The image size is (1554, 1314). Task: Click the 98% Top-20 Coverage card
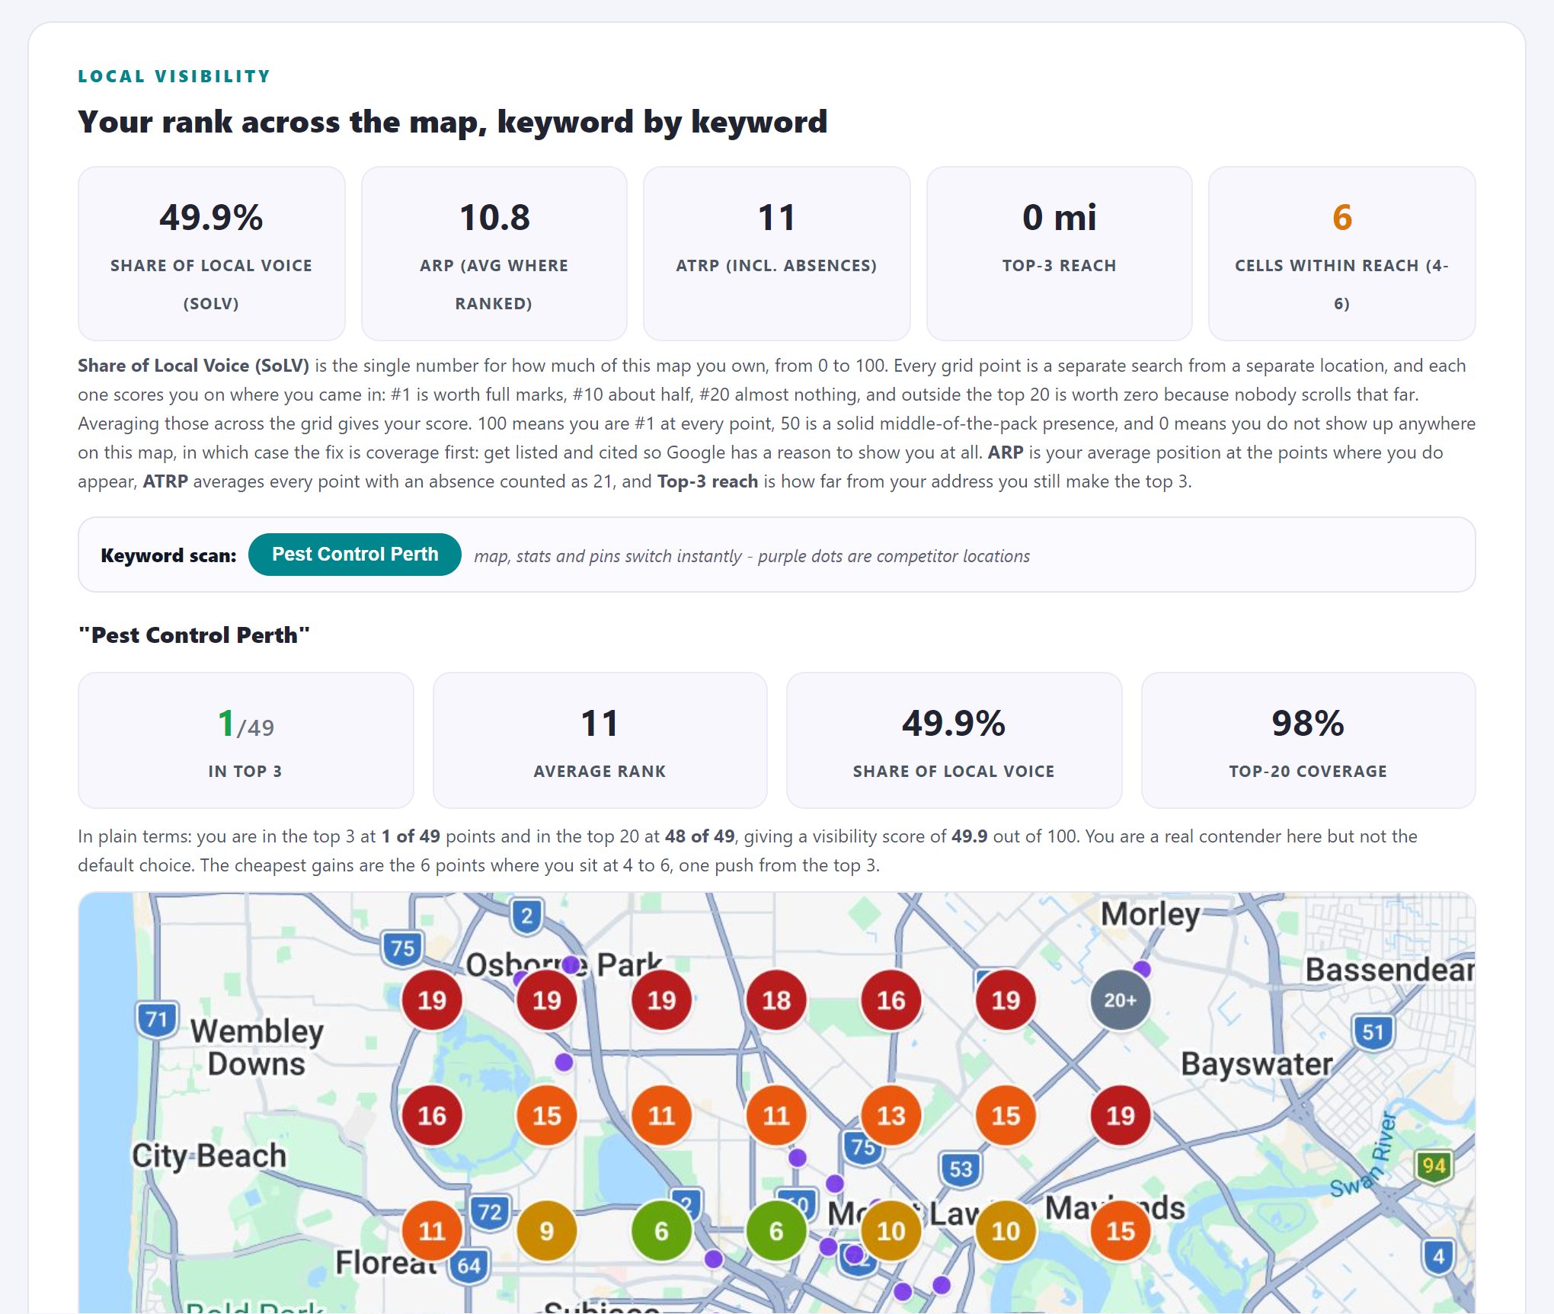[x=1308, y=740]
